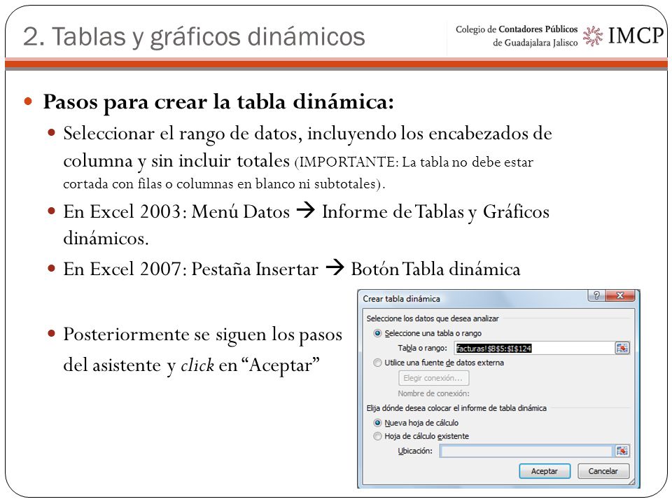
Task: Click the 'En Excel 2007: Pestaña Insertar' text
Action: coord(190,269)
